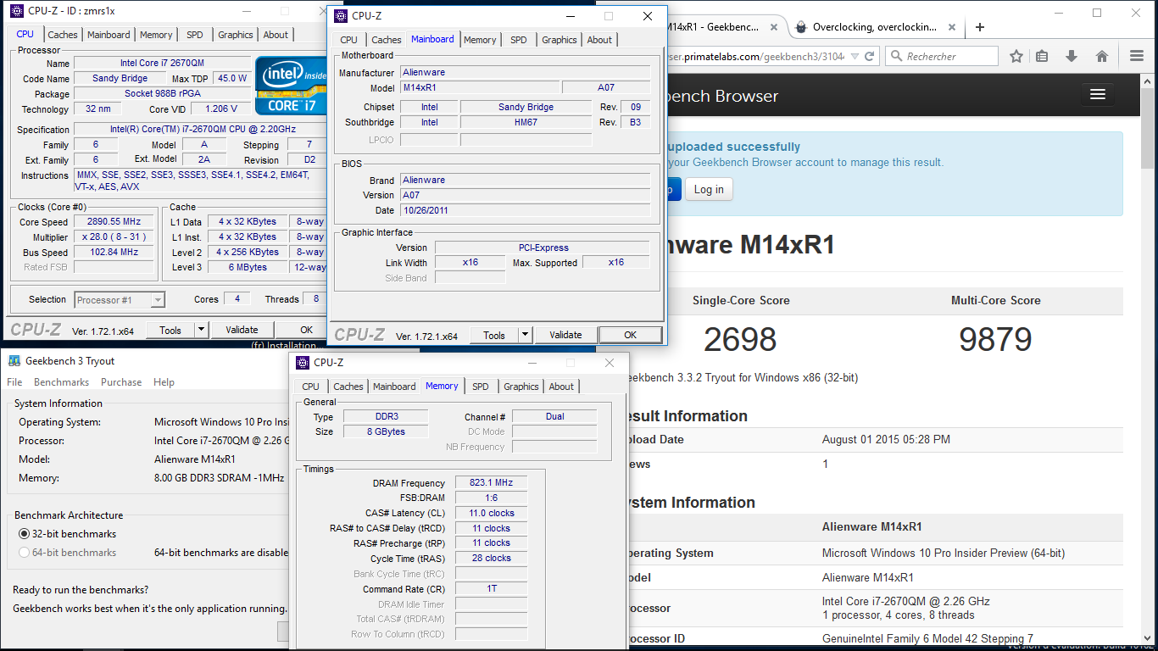The width and height of the screenshot is (1158, 651).
Task: Open the URL bar history dropdown arrow
Action: pyautogui.click(x=853, y=56)
